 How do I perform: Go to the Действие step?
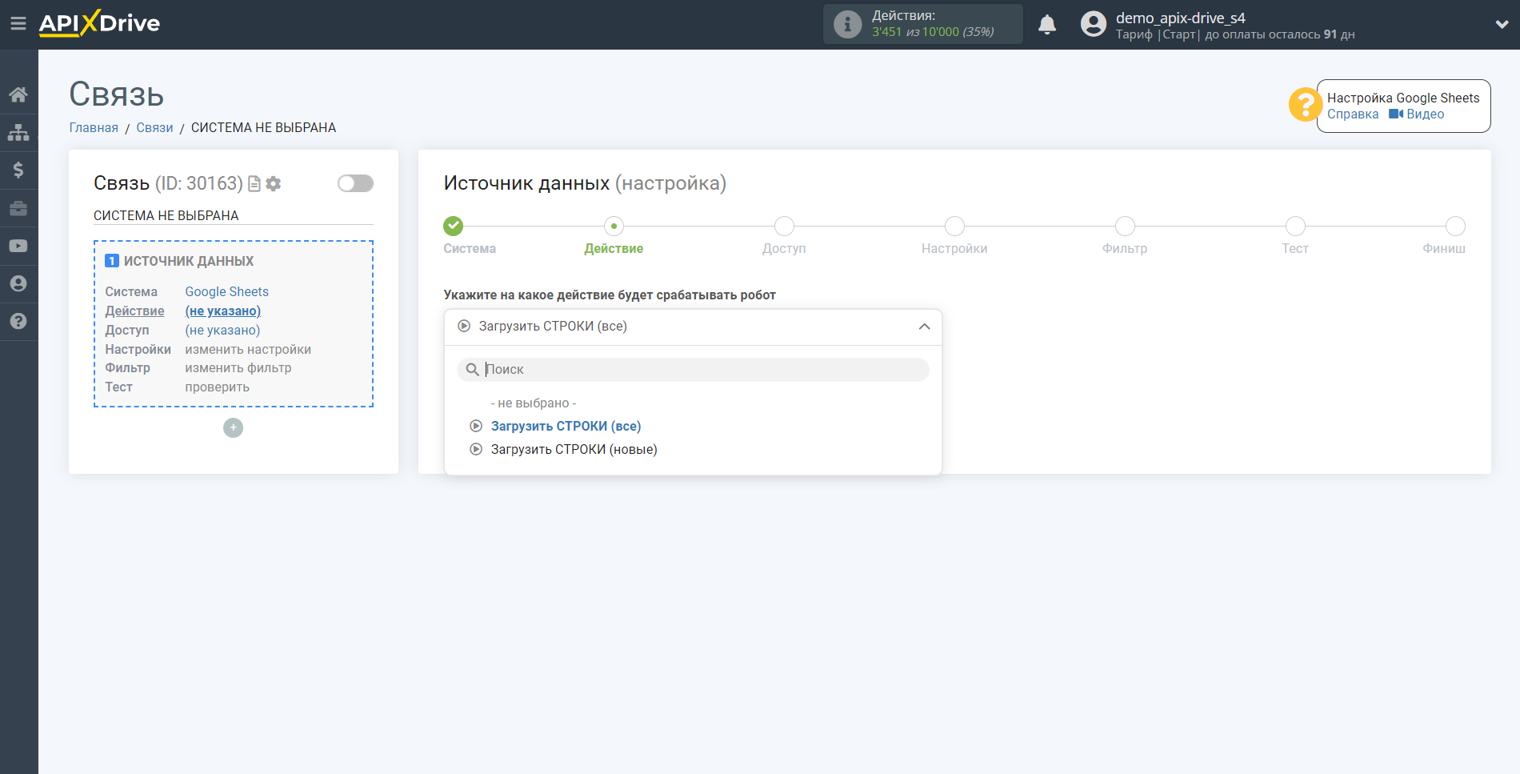pos(614,226)
